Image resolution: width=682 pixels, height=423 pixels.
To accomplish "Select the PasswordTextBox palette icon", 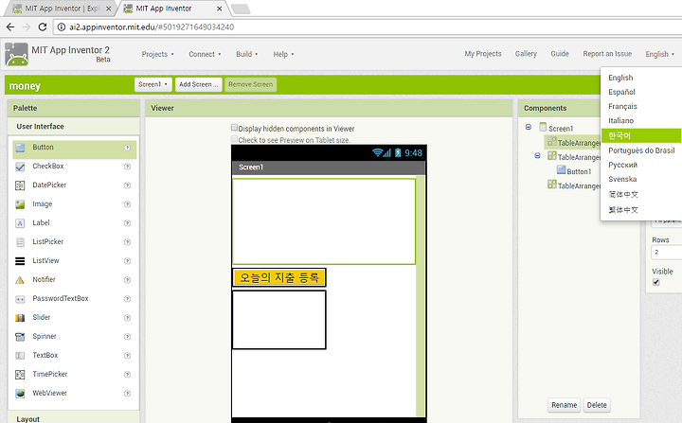I will click(20, 299).
